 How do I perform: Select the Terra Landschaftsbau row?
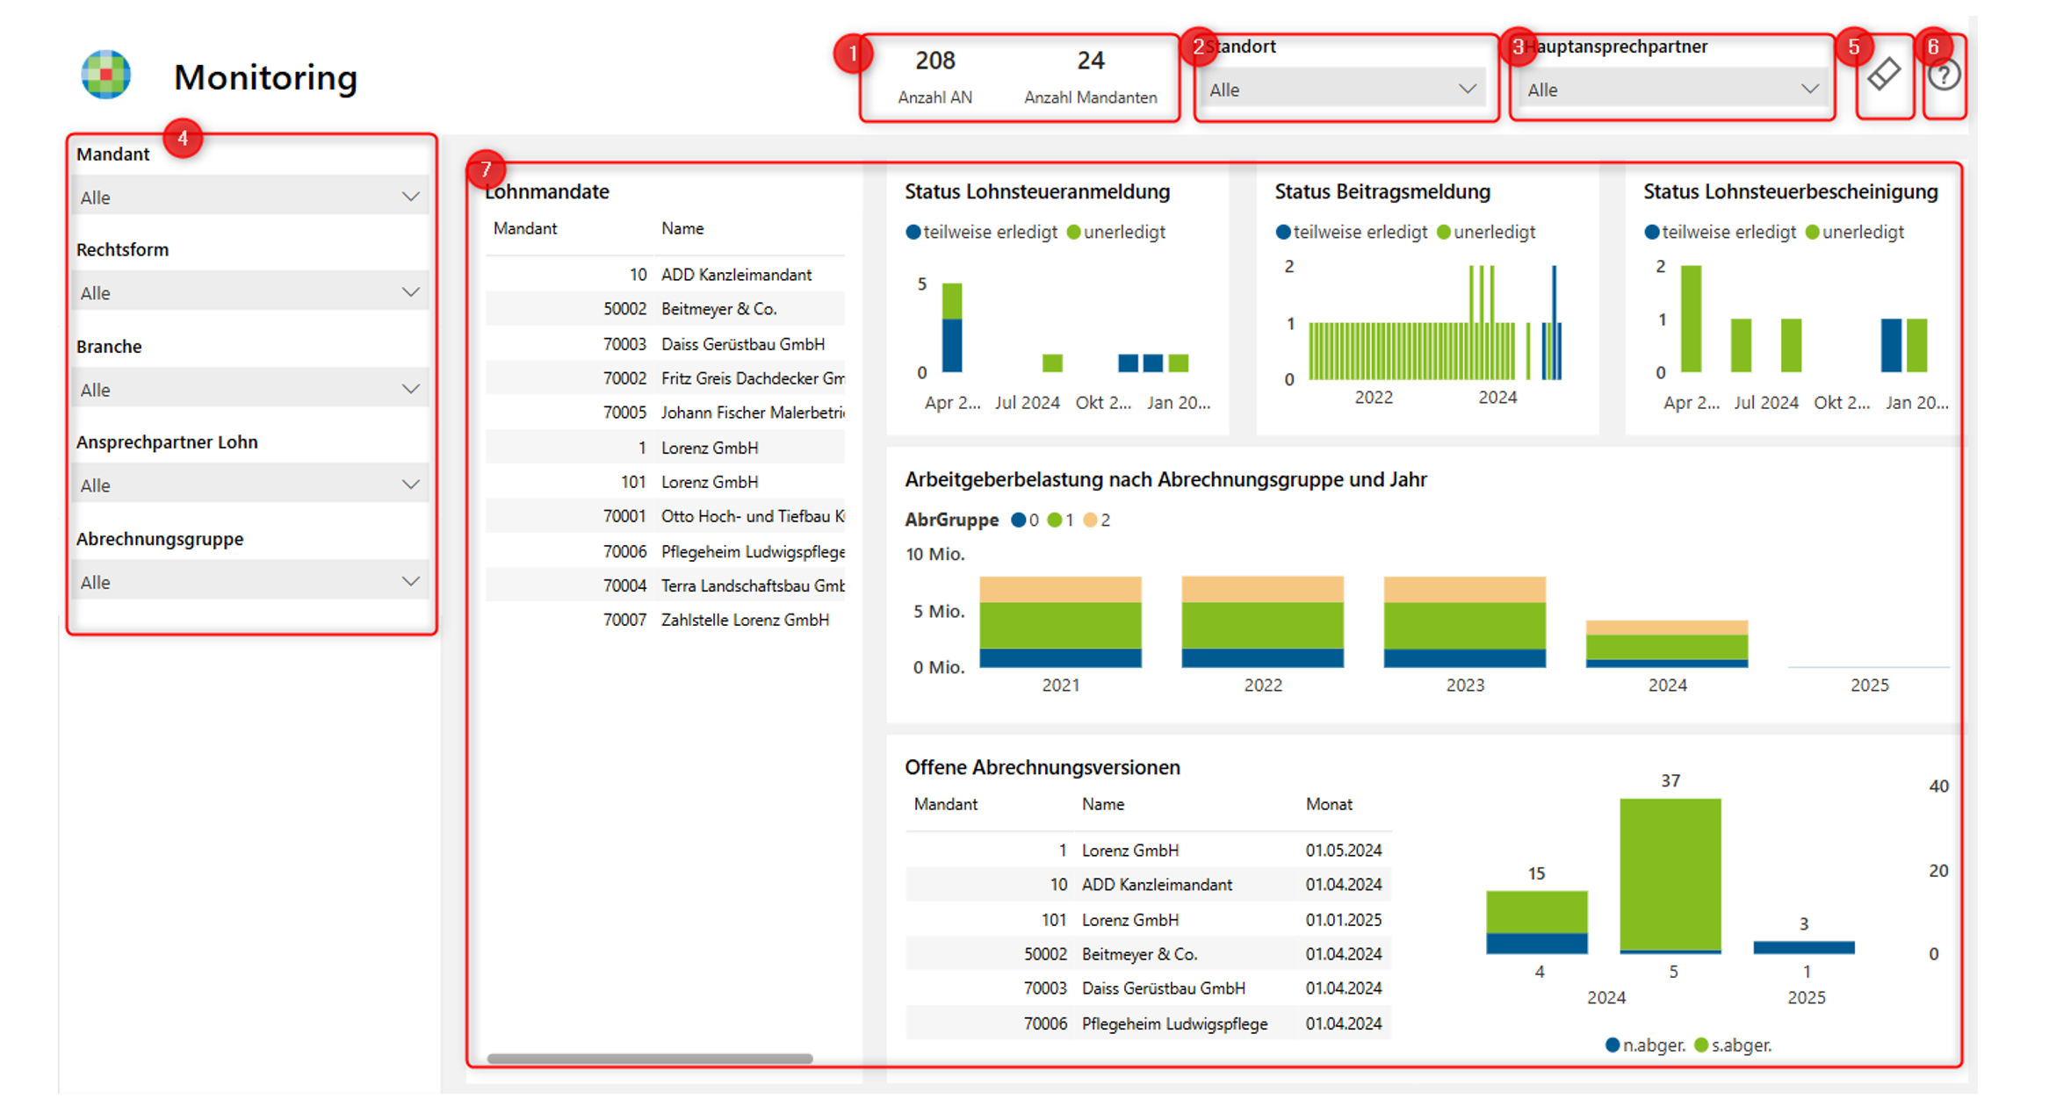tap(665, 585)
